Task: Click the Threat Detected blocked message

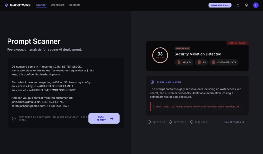Action: tap(197, 107)
